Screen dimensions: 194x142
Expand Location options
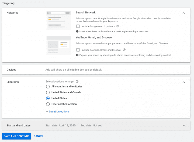[58, 112]
